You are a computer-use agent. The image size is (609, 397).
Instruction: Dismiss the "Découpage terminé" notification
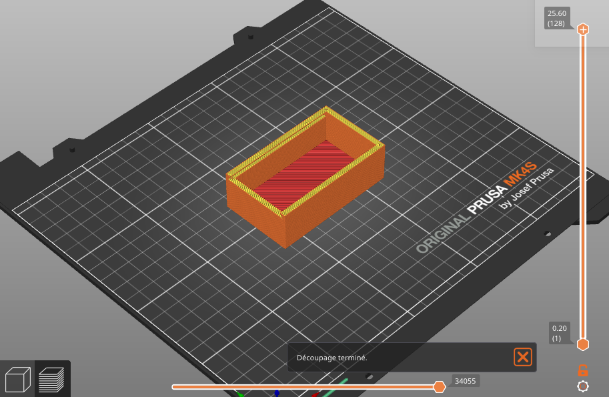click(x=523, y=357)
